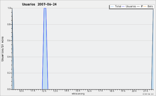Click the '16 h' x-axis label

tap(89, 91)
